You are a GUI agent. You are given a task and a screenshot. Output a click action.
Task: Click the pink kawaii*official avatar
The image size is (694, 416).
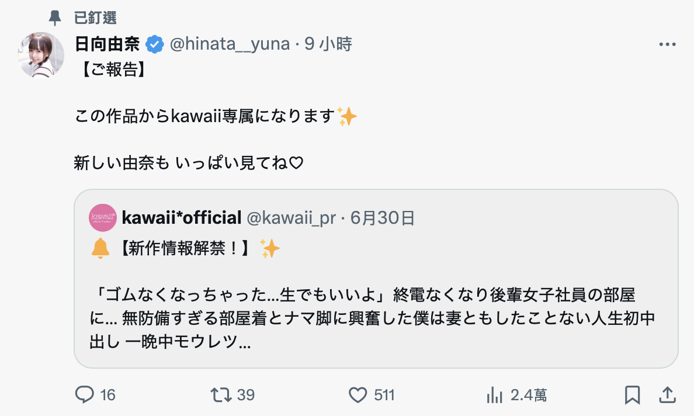point(103,218)
